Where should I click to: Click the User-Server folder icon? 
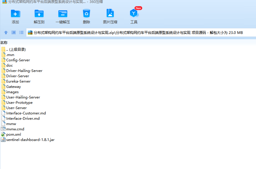click(3, 108)
